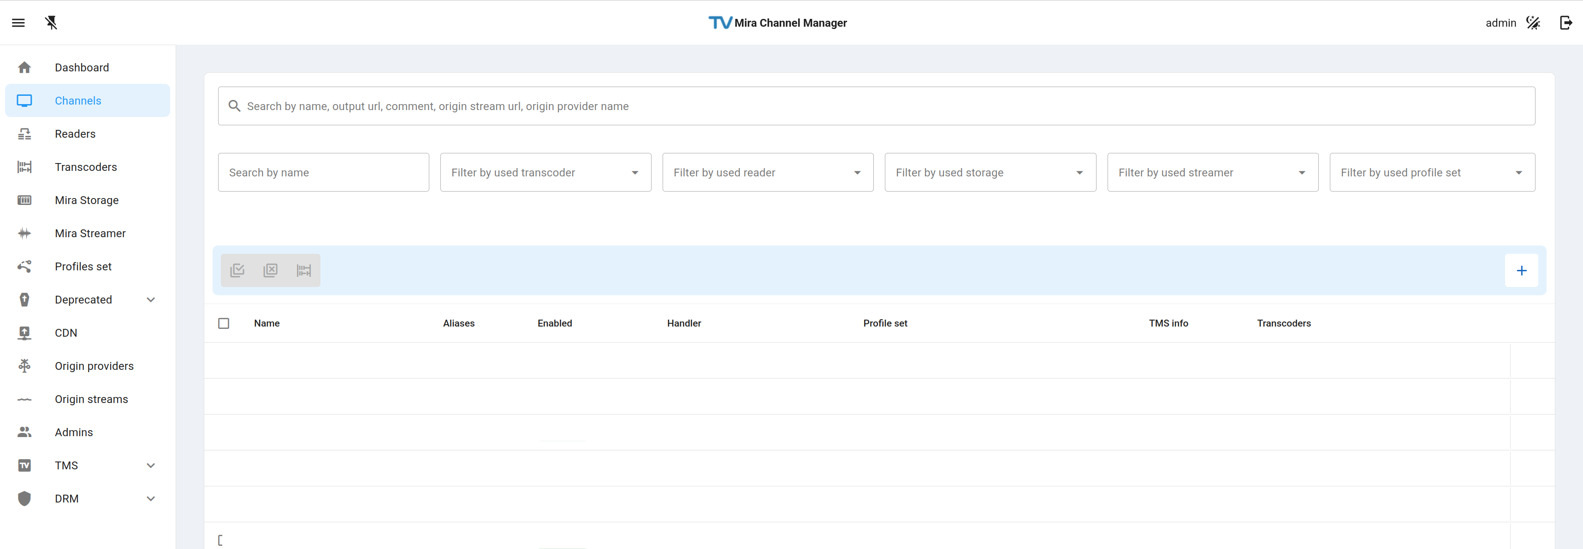Click the Profiles set sidebar link
The height and width of the screenshot is (549, 1583).
point(83,267)
